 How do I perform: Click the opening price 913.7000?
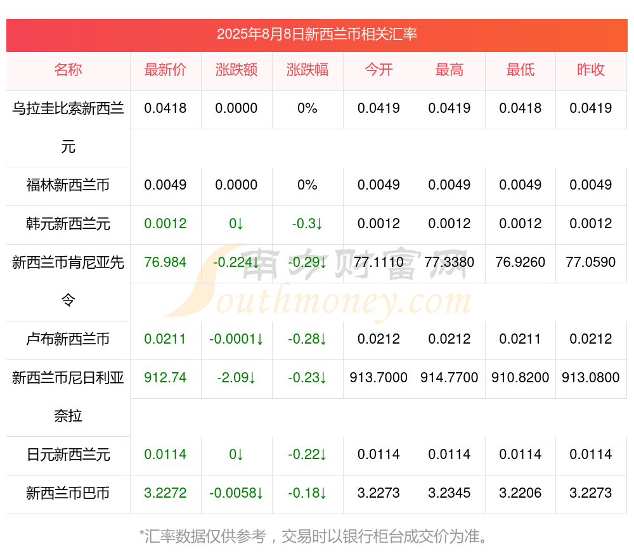click(378, 377)
